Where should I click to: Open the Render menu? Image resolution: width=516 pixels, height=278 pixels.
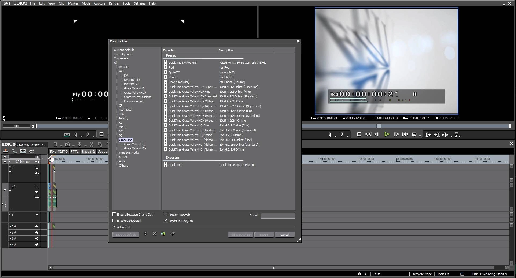tap(114, 3)
